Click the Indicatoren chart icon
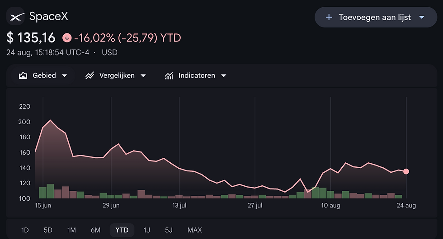Screen dimensions: 443x239 (x=169, y=76)
